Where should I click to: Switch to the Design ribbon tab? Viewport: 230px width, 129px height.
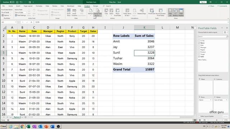(96, 6)
